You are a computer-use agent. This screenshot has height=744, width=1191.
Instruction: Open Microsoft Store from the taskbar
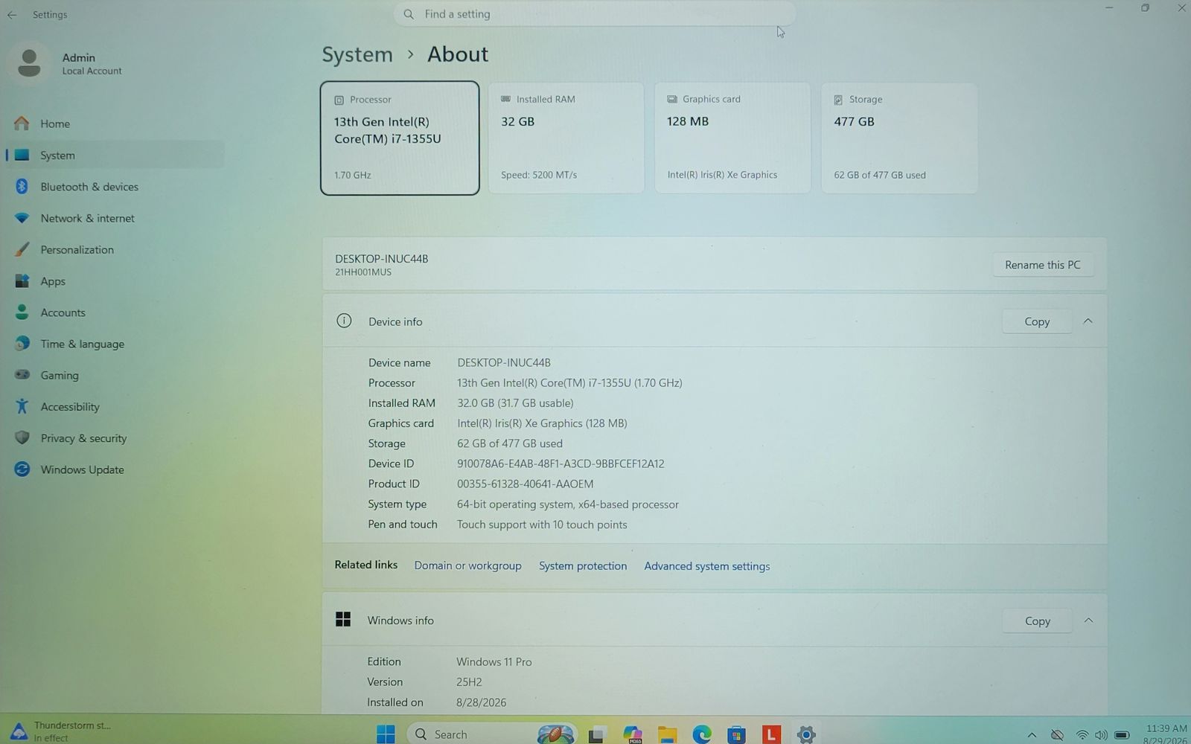coord(737,735)
